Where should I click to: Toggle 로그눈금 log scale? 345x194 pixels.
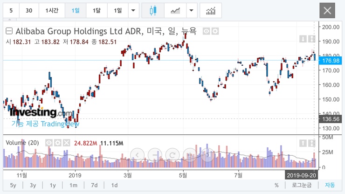(x=302, y=185)
